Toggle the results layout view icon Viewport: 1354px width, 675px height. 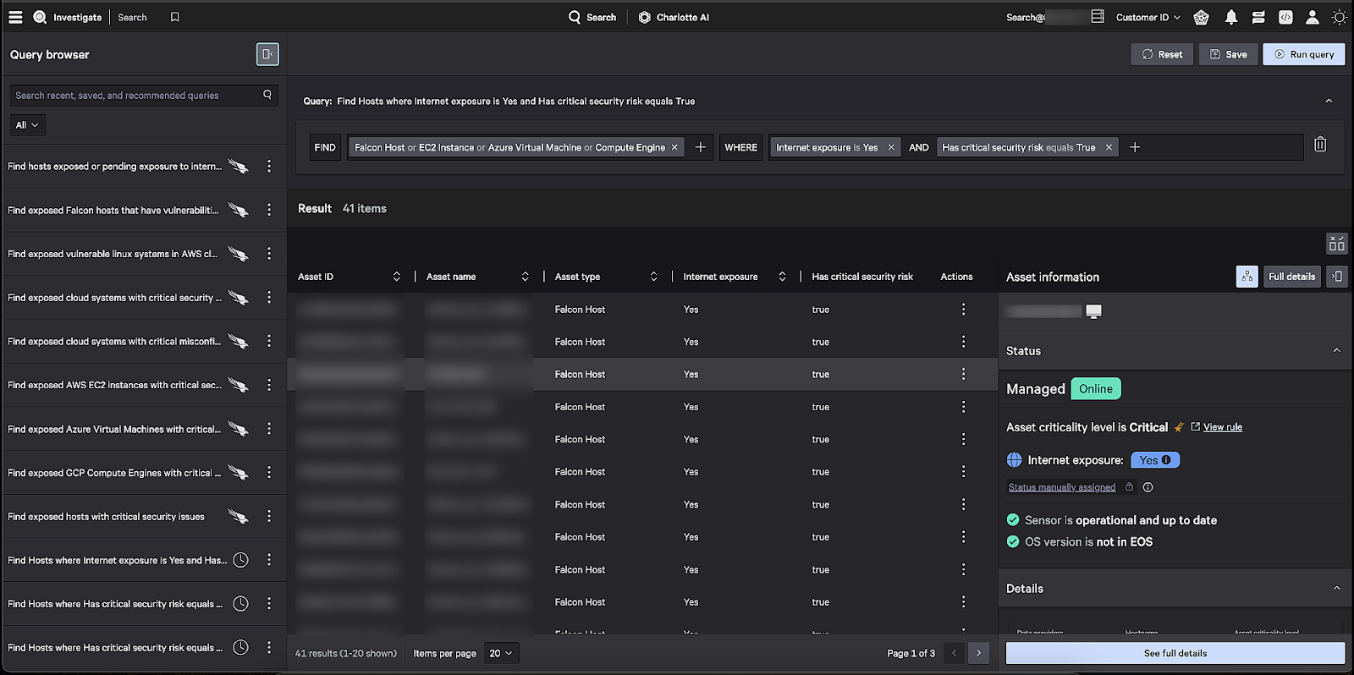coord(1336,244)
